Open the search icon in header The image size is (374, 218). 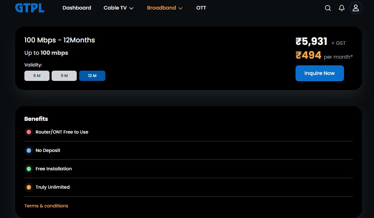(328, 8)
